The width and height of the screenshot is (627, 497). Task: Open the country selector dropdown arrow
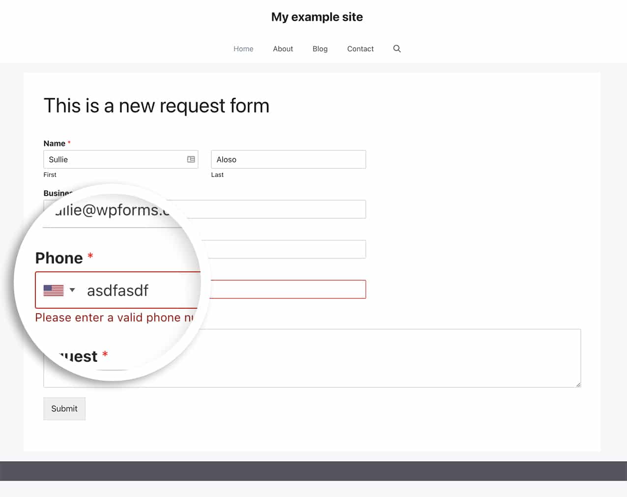(x=73, y=290)
